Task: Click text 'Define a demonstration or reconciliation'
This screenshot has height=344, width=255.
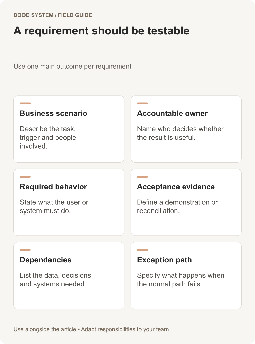Action: tap(177, 206)
